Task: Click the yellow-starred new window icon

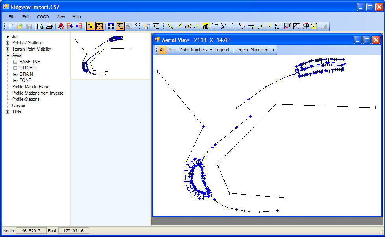Action: point(147,26)
